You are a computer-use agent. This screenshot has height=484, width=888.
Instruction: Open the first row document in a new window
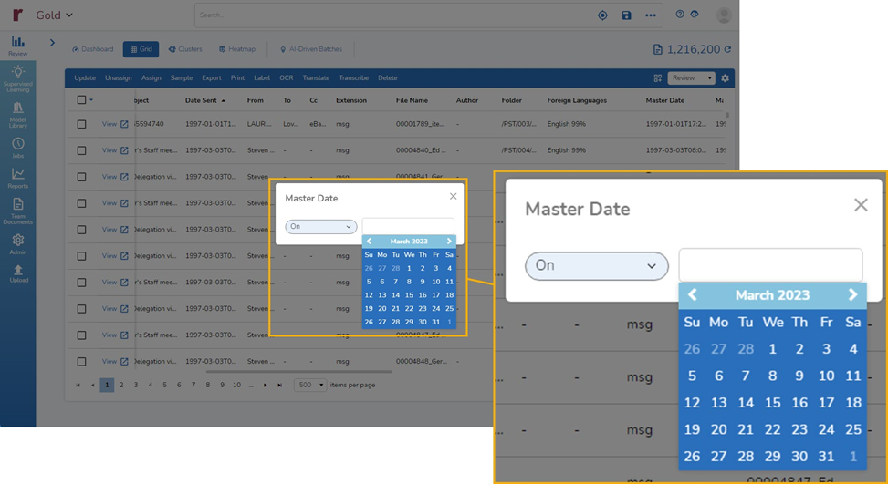point(124,124)
